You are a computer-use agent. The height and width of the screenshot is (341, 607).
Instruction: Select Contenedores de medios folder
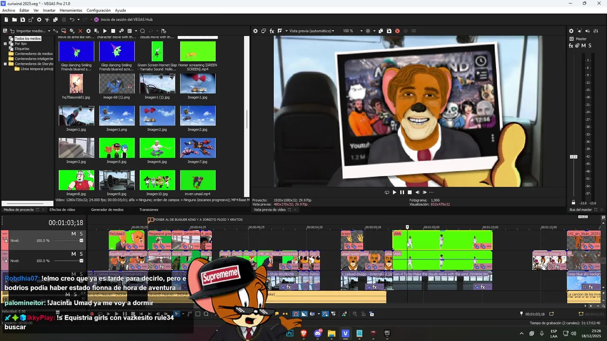[x=34, y=54]
